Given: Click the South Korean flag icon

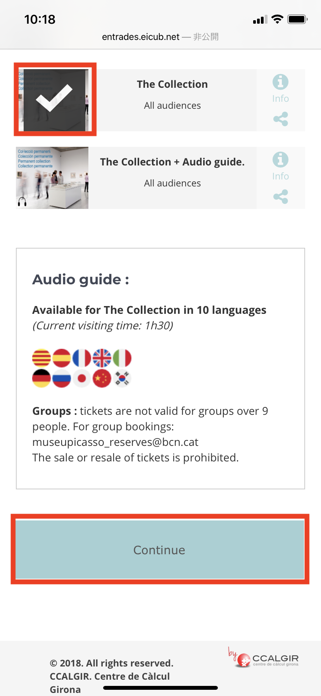Looking at the screenshot, I should click(x=122, y=378).
